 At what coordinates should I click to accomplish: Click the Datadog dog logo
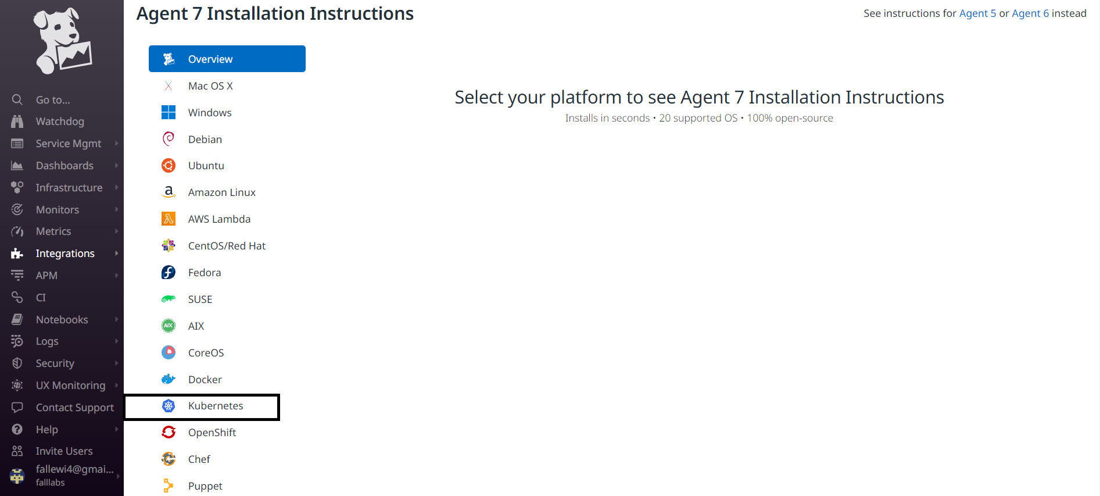62,41
